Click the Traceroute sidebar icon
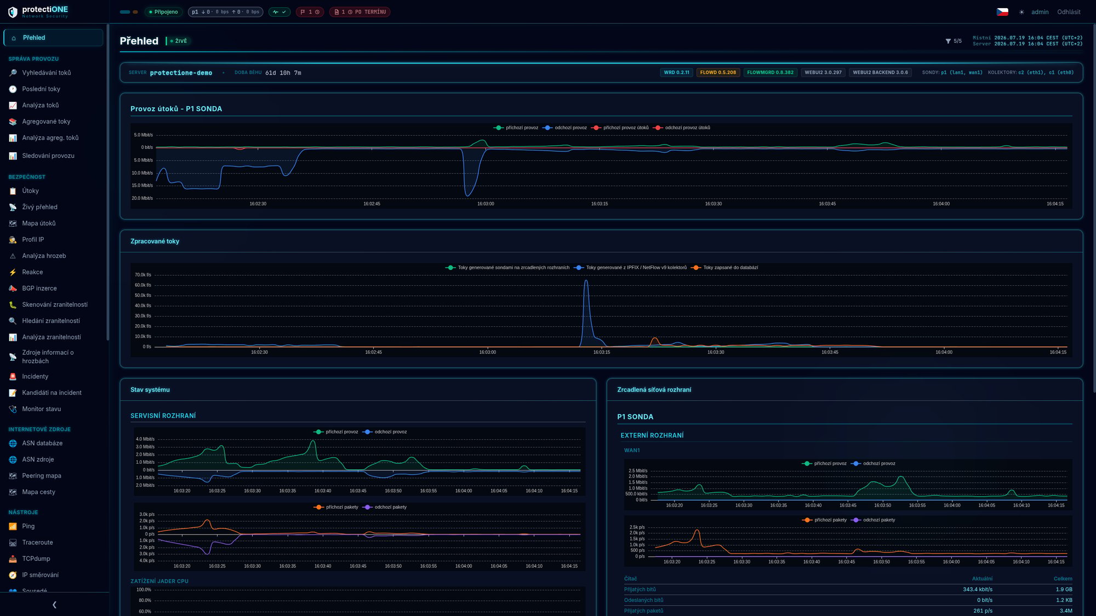Screen dimensions: 1096x616 tap(13, 543)
